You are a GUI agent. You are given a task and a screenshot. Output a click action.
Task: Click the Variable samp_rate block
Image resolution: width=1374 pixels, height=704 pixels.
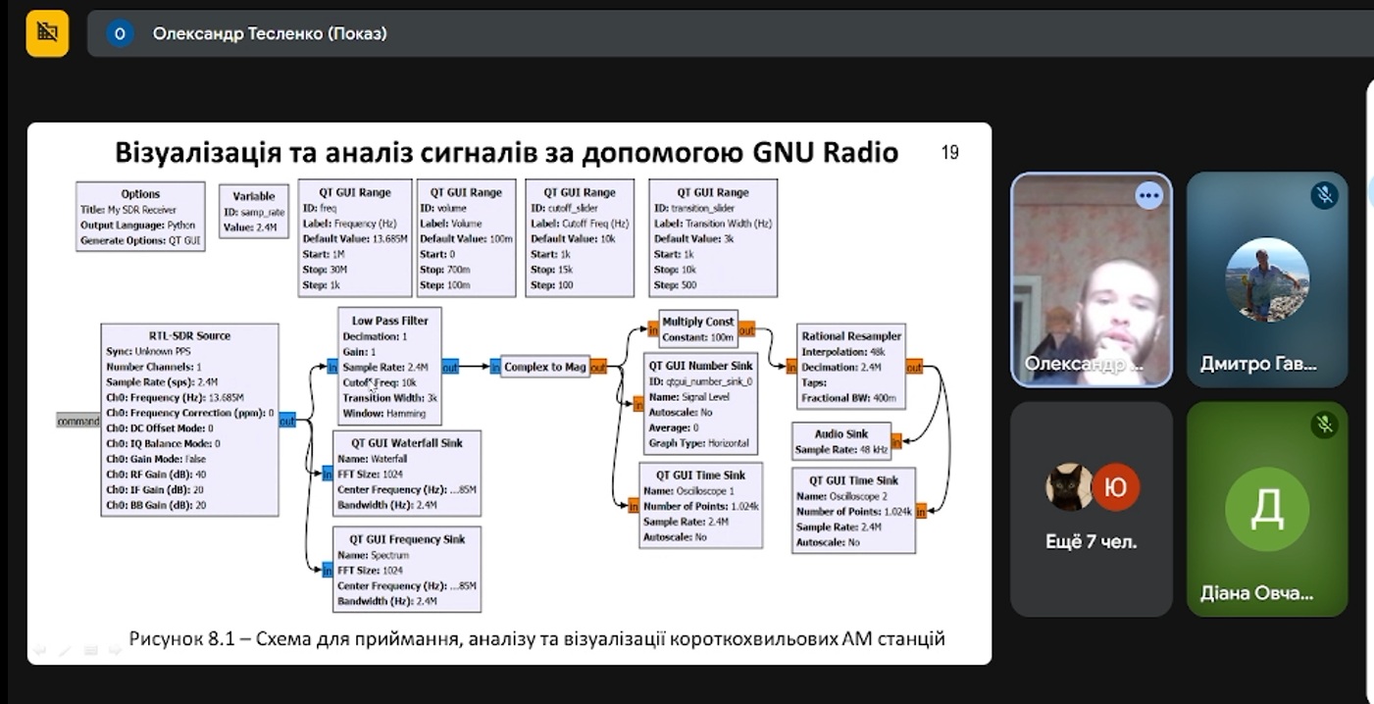pos(254,210)
